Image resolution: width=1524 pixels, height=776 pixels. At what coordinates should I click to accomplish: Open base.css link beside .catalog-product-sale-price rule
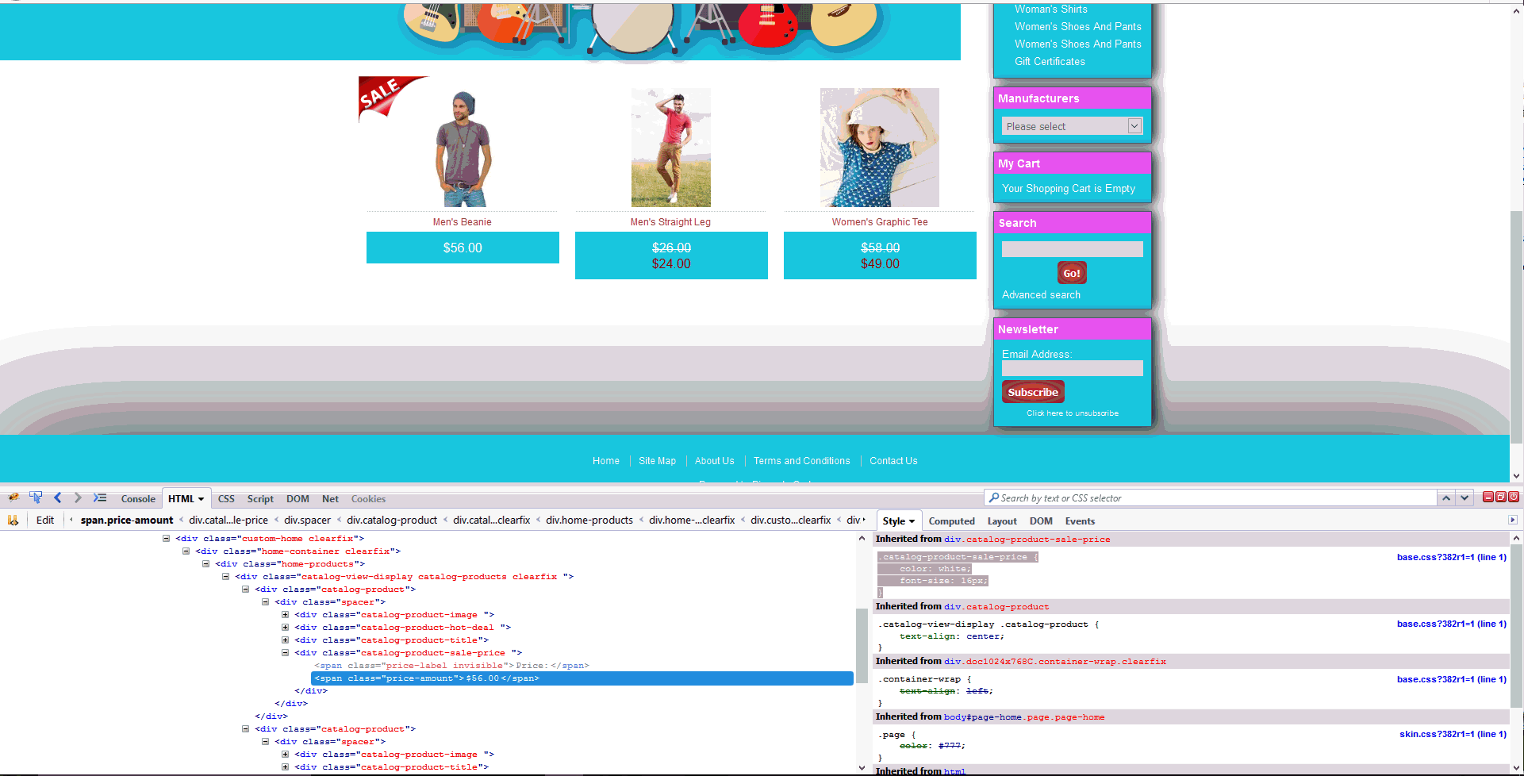(1451, 558)
